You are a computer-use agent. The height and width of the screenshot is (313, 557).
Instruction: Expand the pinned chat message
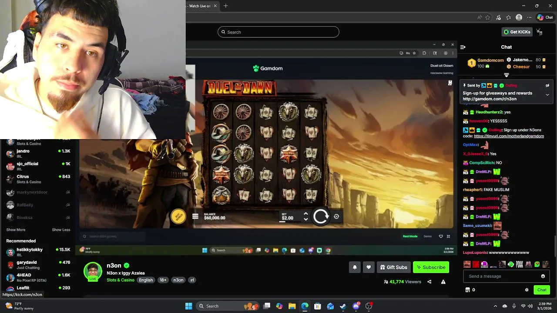tap(547, 94)
